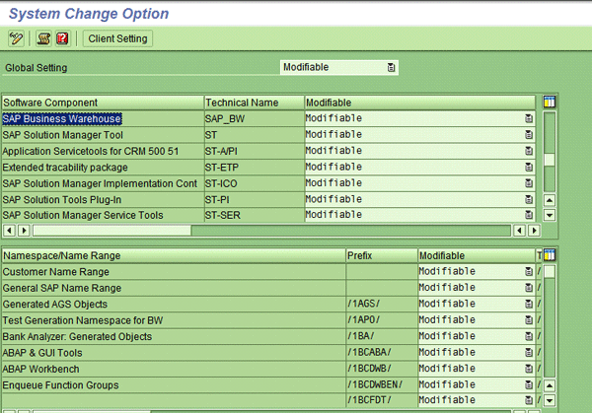Click the red question mark toolbar icon
This screenshot has width=592, height=413.
click(62, 38)
